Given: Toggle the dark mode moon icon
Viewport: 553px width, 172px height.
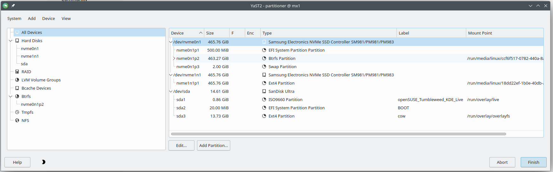Looking at the screenshot, I should pos(43,162).
